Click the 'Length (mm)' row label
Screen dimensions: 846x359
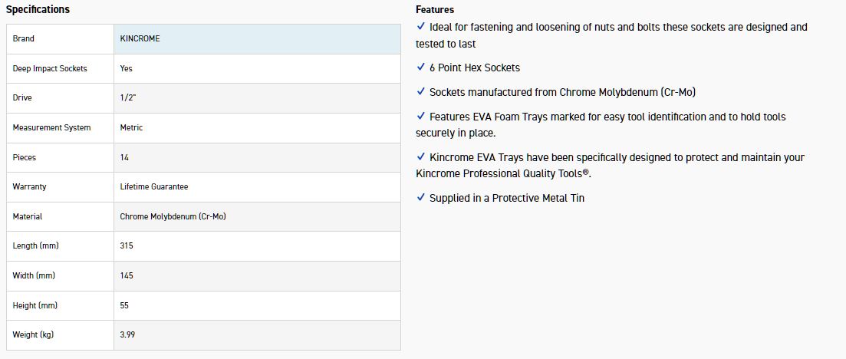pyautogui.click(x=35, y=245)
